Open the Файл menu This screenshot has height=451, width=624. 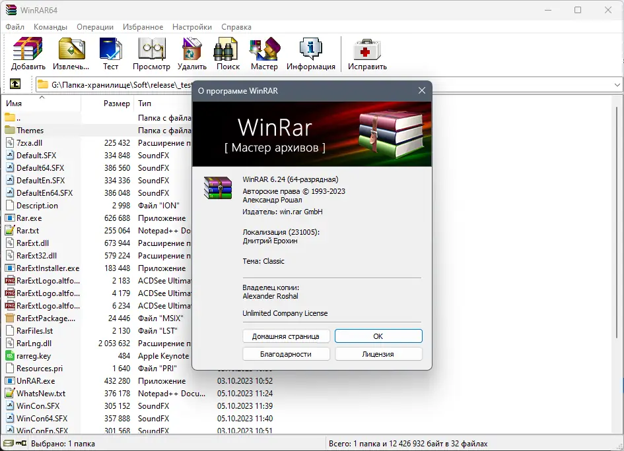pyautogui.click(x=15, y=26)
